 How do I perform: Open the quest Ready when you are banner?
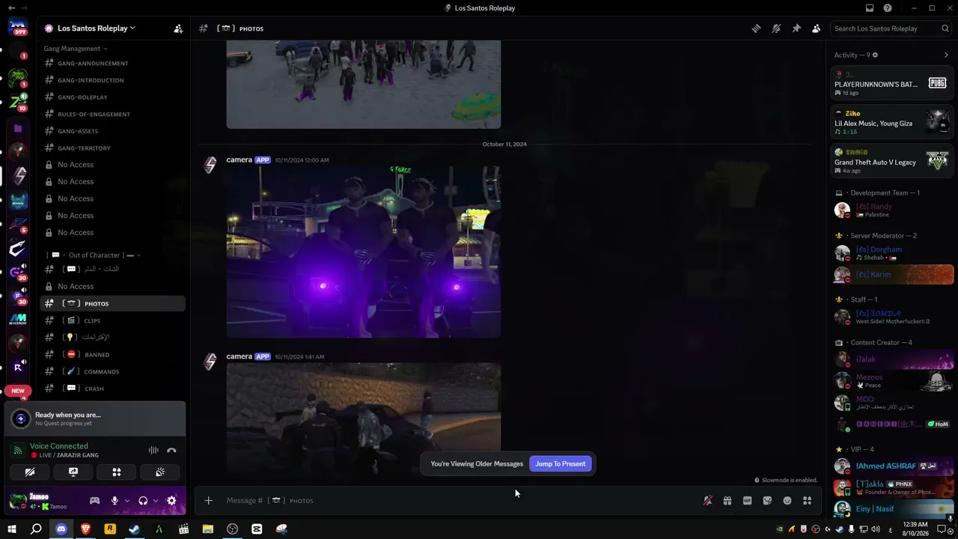[x=95, y=418]
